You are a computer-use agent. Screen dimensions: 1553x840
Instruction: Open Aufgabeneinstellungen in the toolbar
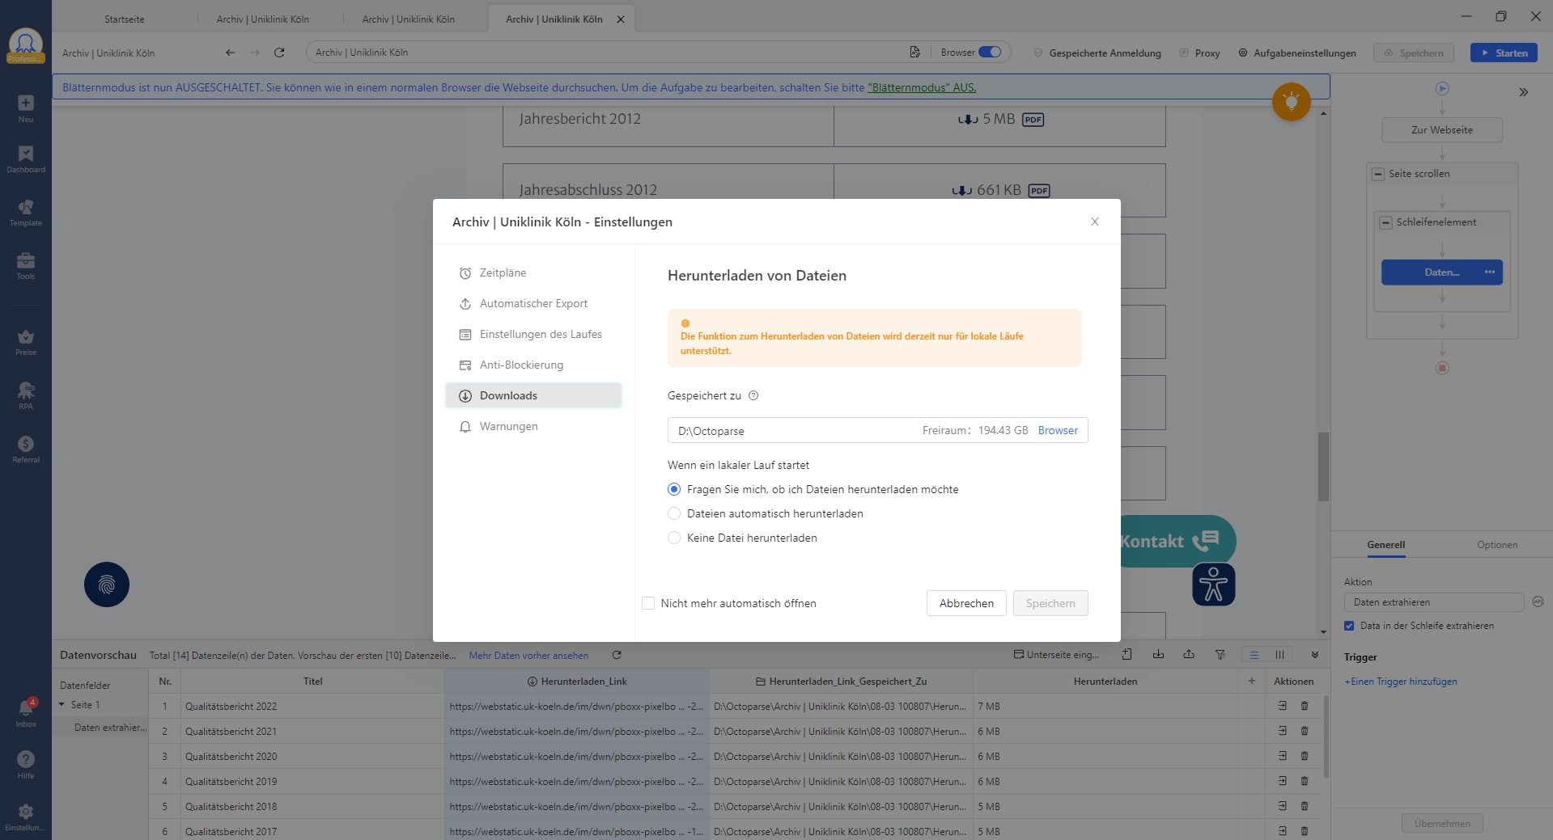point(1297,53)
